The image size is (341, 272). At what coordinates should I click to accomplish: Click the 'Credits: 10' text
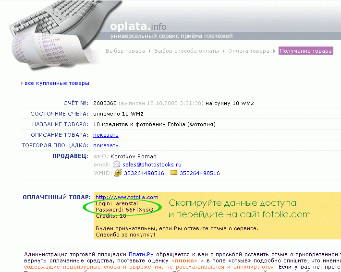pyautogui.click(x=111, y=216)
